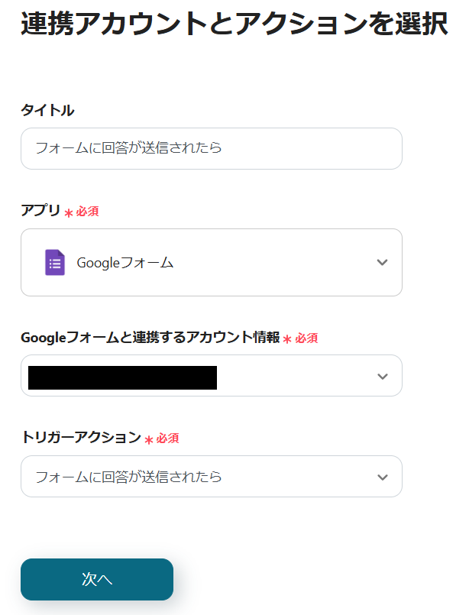Click フォームに回答が送信されたら in the trigger action selector
Image resolution: width=469 pixels, height=615 pixels.
pos(129,477)
